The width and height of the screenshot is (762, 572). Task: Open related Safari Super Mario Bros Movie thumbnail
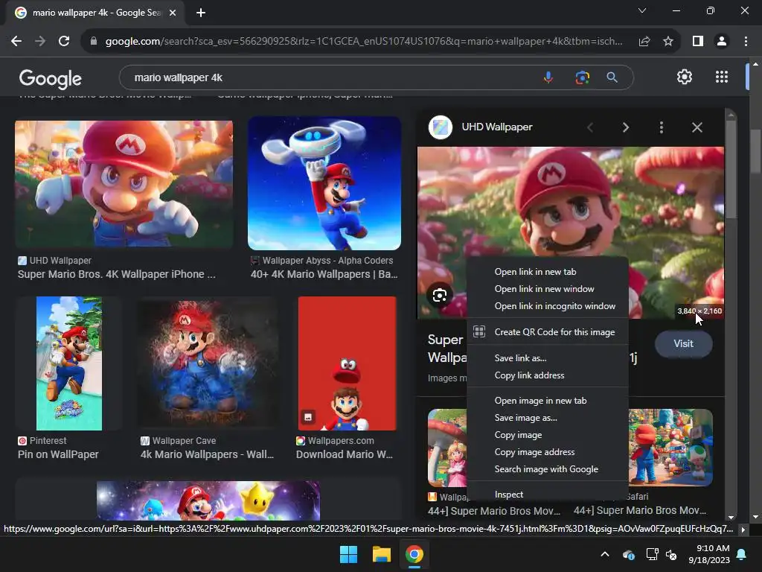670,448
